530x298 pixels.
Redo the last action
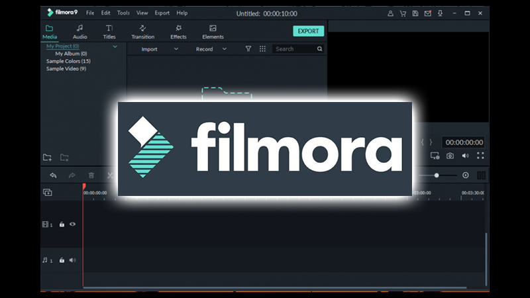coord(72,175)
